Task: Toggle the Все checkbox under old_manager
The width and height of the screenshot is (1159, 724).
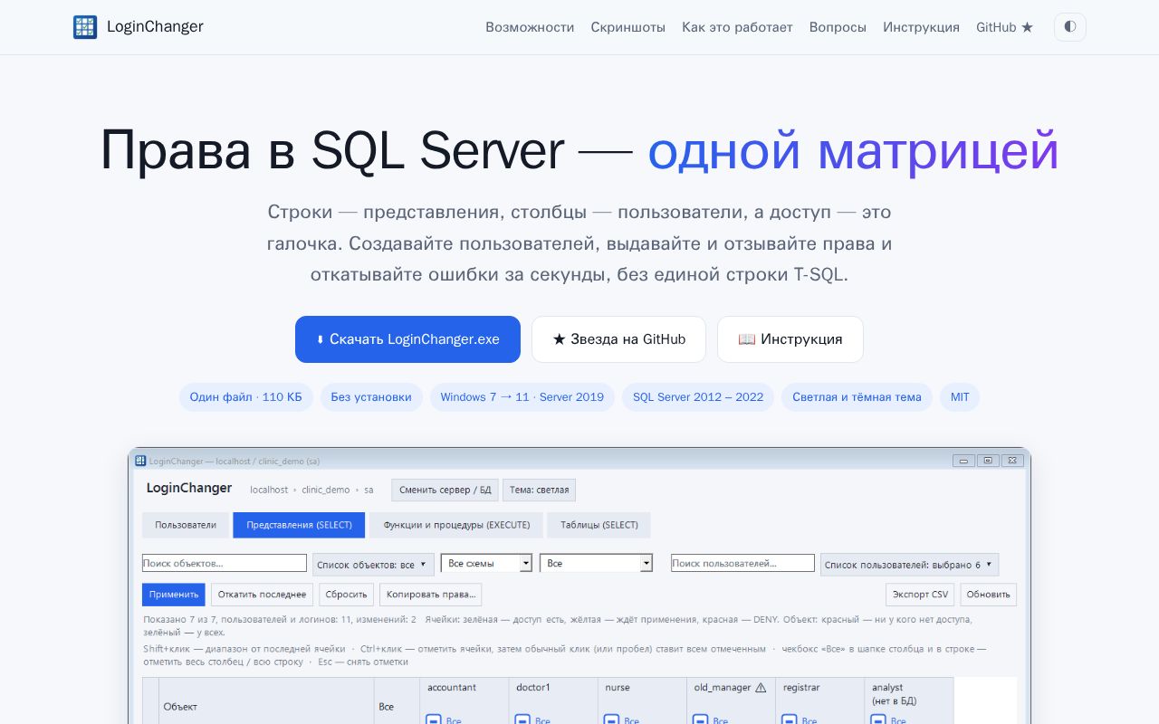Action: [699, 720]
